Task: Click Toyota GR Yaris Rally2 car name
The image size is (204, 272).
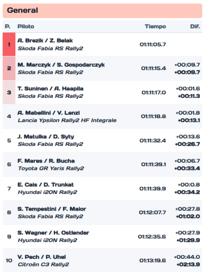Action: 51,169
